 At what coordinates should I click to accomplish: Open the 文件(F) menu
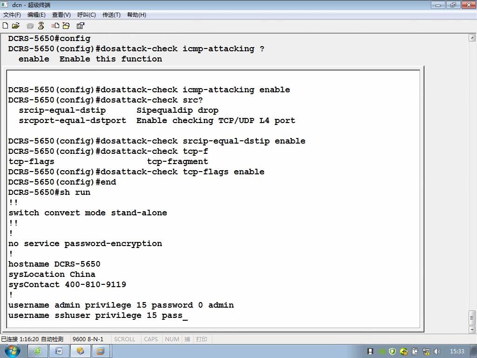click(x=12, y=14)
